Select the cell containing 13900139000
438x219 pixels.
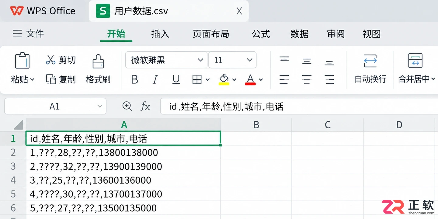click(x=123, y=166)
